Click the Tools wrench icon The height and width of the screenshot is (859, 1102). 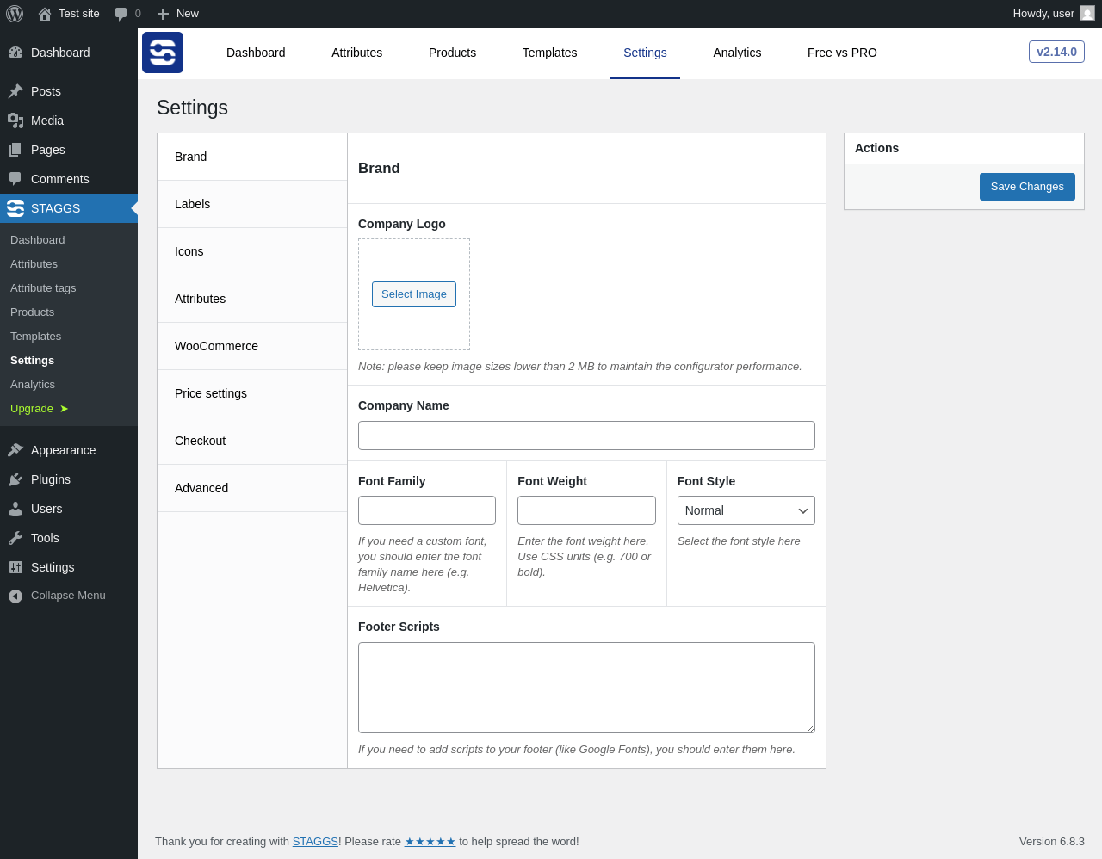coord(15,538)
